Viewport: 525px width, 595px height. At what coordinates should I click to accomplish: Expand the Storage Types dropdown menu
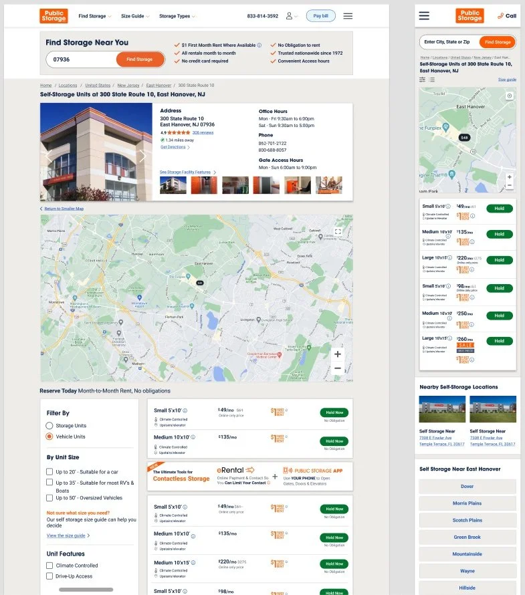pos(177,16)
